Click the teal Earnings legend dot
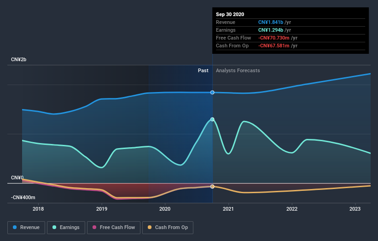 click(x=54, y=227)
